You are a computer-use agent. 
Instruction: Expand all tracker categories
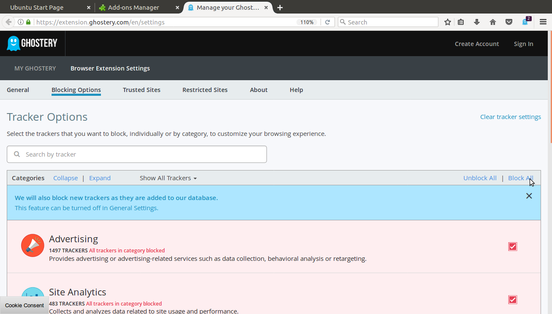pyautogui.click(x=100, y=178)
